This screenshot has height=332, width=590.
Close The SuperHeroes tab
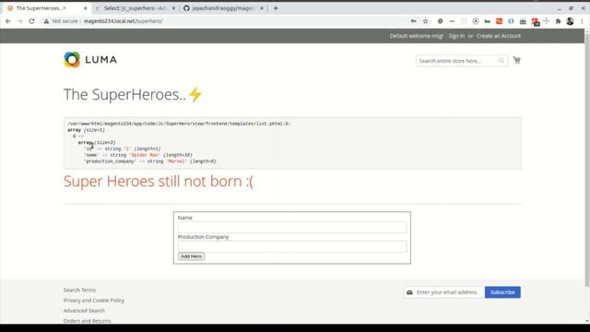pos(86,8)
